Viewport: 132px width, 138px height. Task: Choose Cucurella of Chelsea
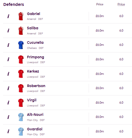coord(35,43)
